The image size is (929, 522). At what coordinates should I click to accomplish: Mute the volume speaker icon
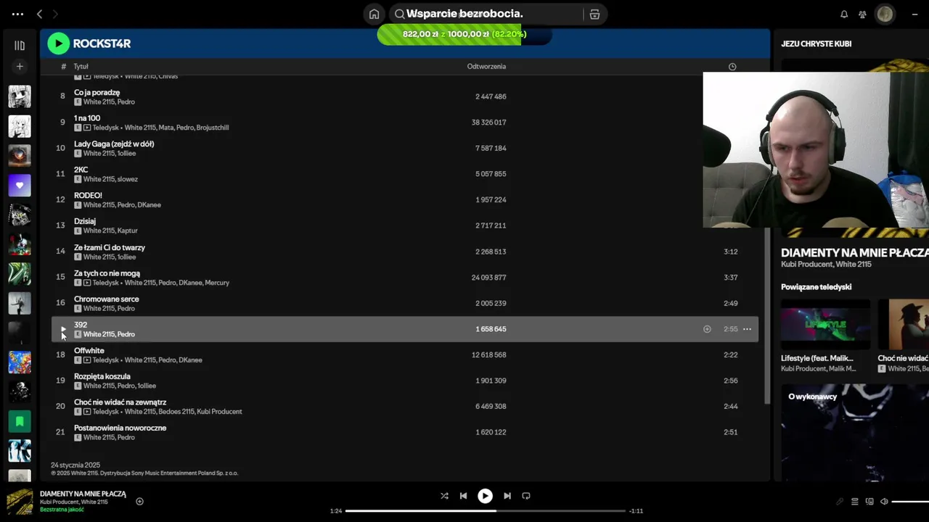[884, 502]
